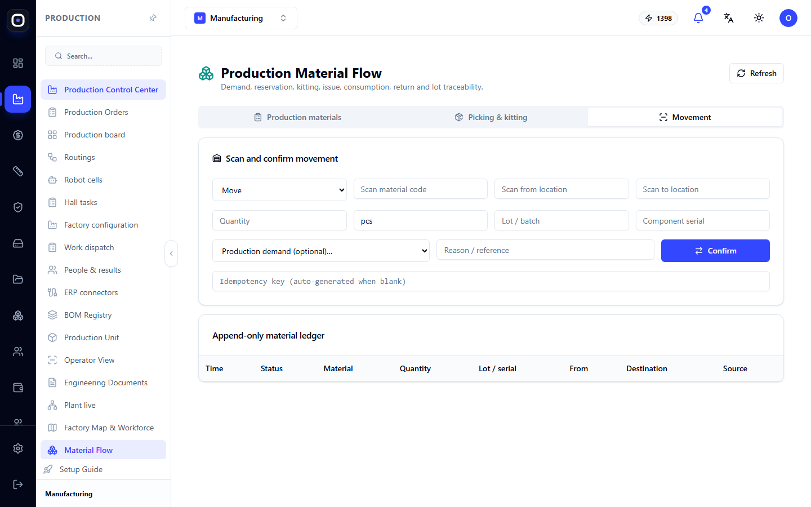Click the Reason / reference field
The height and width of the screenshot is (507, 811).
click(545, 250)
